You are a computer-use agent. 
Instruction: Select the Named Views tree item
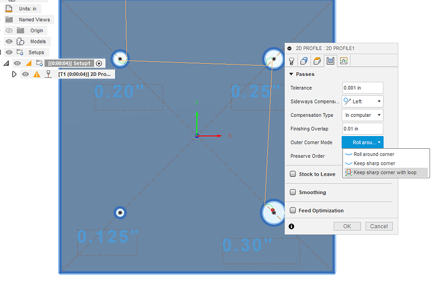(35, 20)
